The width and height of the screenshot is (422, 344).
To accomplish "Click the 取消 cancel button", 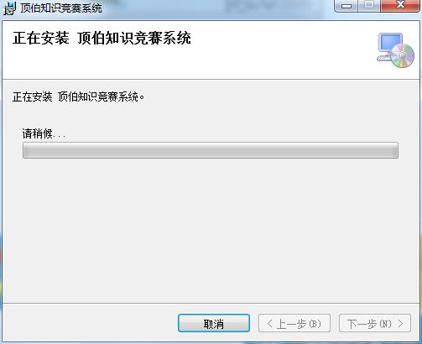I will (214, 323).
